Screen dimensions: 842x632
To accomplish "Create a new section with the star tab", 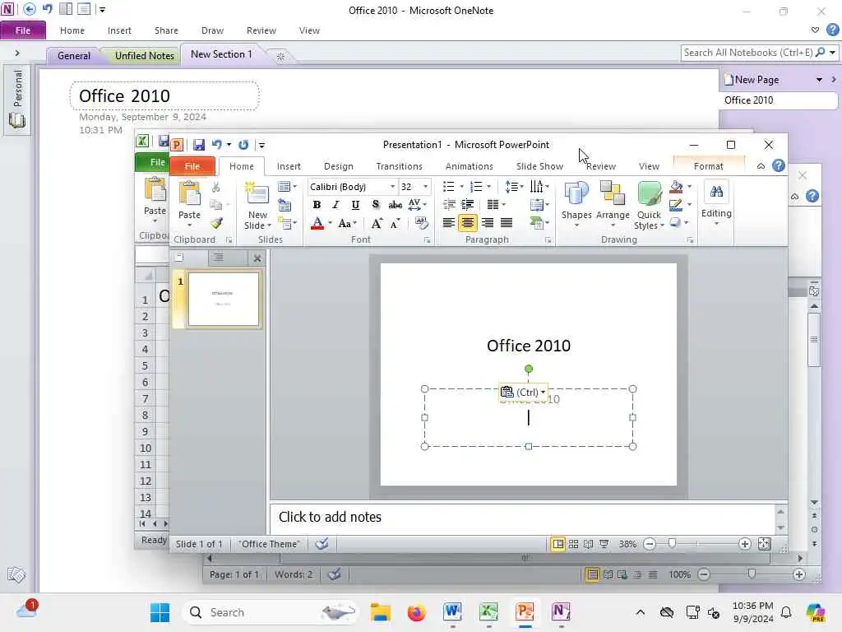I will 280,56.
